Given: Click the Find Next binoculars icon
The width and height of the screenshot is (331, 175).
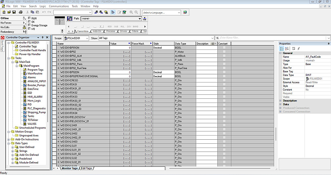Looking at the screenshot, I should [101, 12].
